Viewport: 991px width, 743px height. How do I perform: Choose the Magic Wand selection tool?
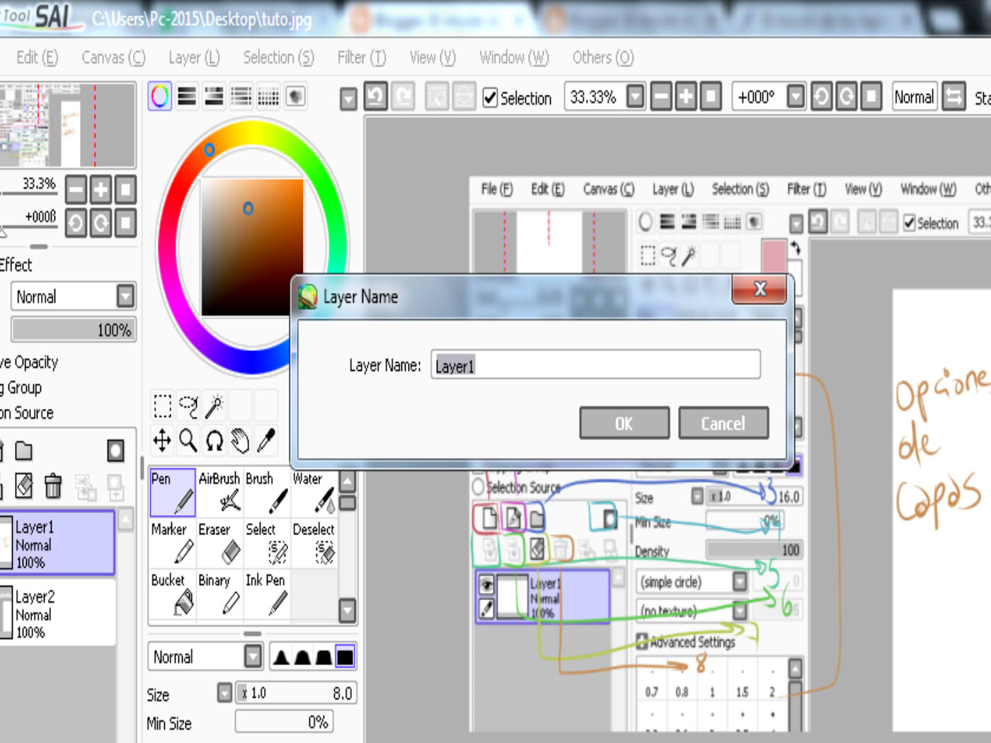pyautogui.click(x=213, y=405)
